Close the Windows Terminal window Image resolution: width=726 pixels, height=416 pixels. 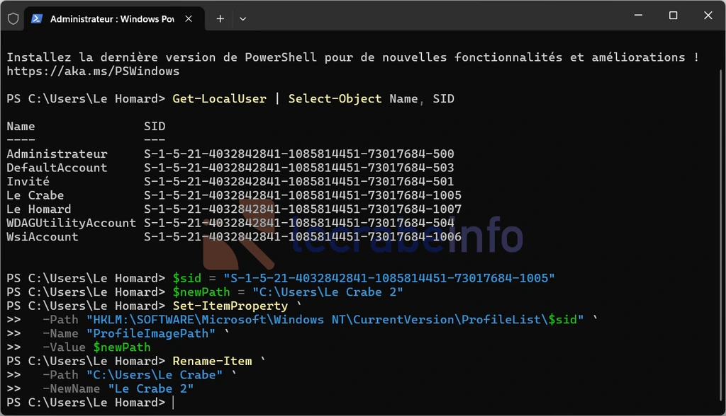706,16
